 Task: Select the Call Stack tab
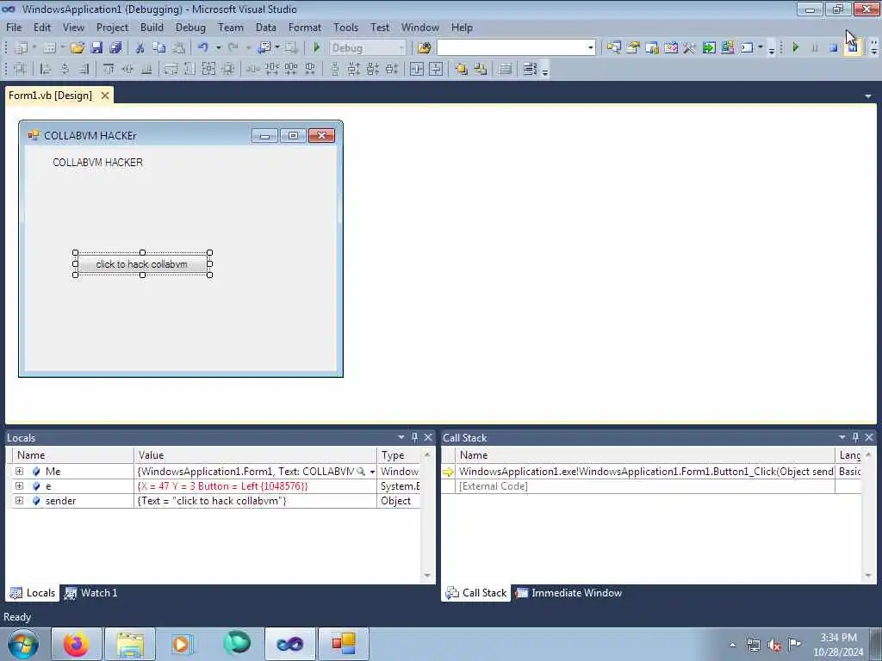pyautogui.click(x=475, y=593)
